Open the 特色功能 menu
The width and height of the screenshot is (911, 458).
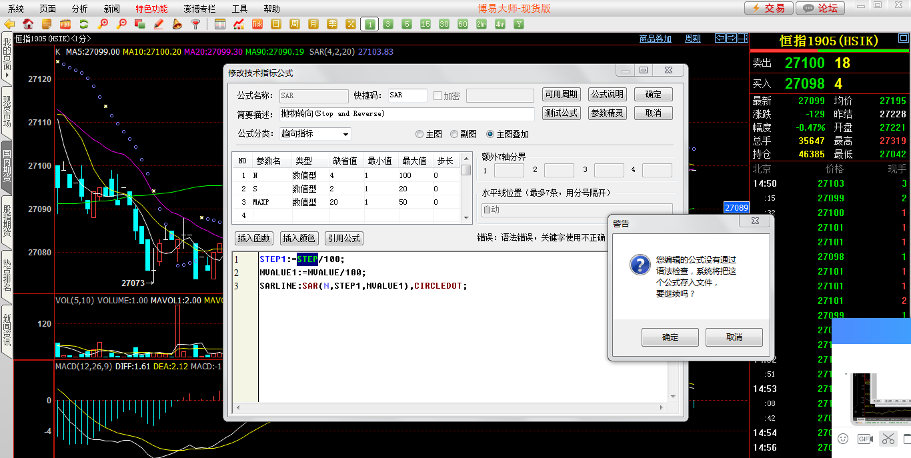coord(151,9)
